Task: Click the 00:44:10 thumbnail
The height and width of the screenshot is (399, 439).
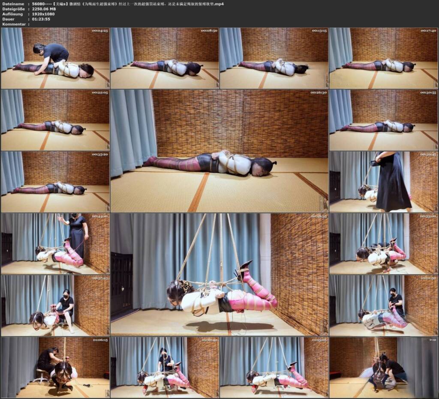Action: [x=55, y=244]
